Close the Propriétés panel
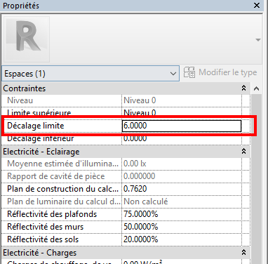Screen dimensions: 268x264 tap(257, 5)
